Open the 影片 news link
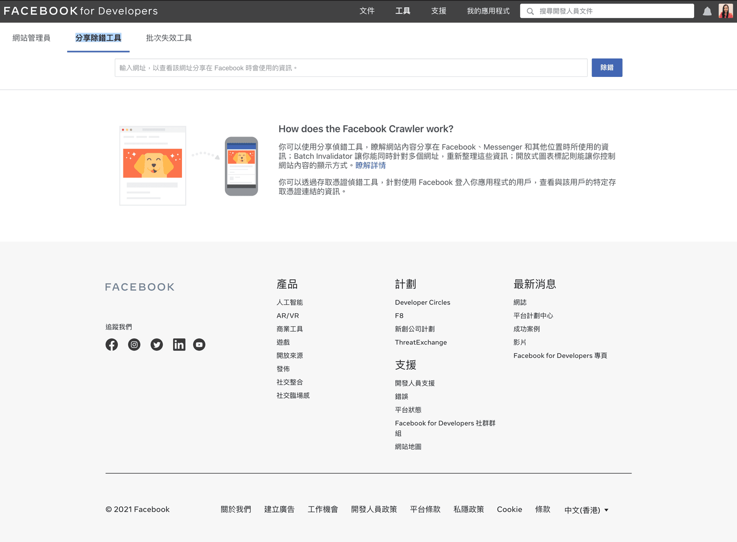 pos(520,343)
